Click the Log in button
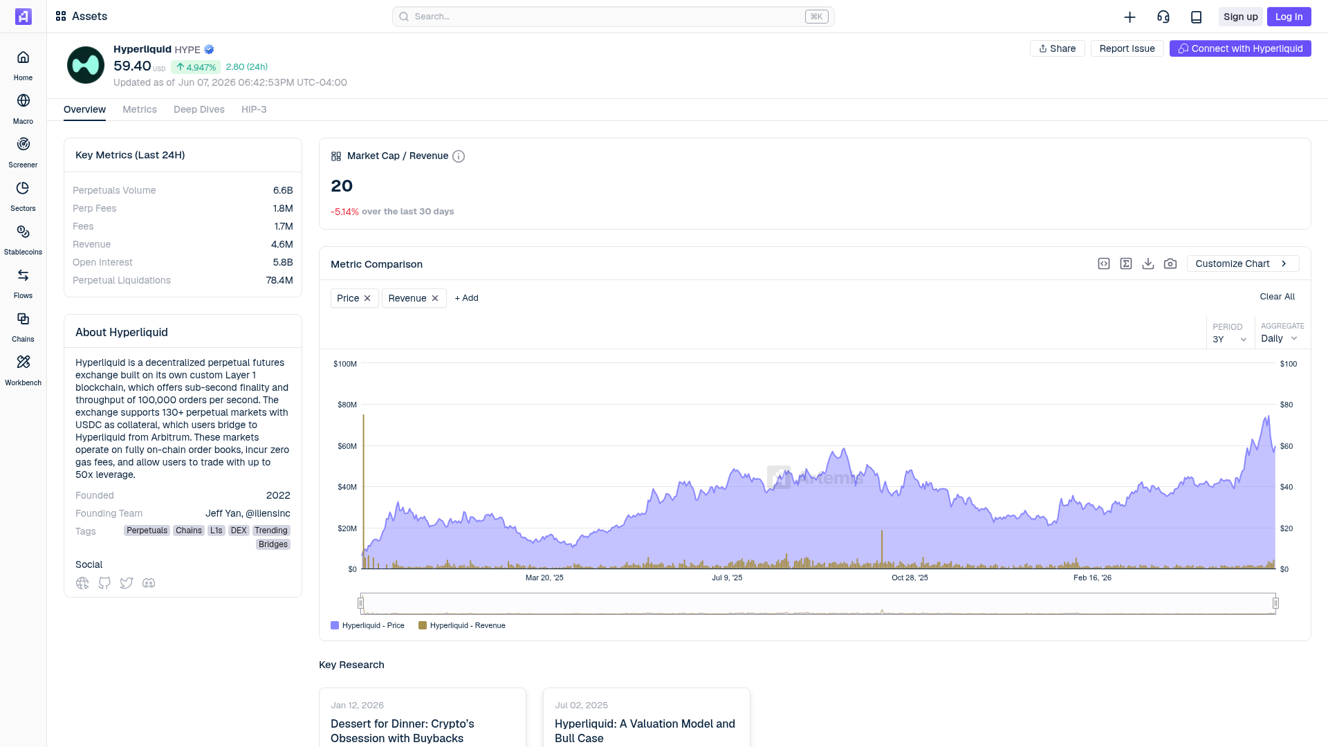1328x747 pixels. tap(1289, 17)
